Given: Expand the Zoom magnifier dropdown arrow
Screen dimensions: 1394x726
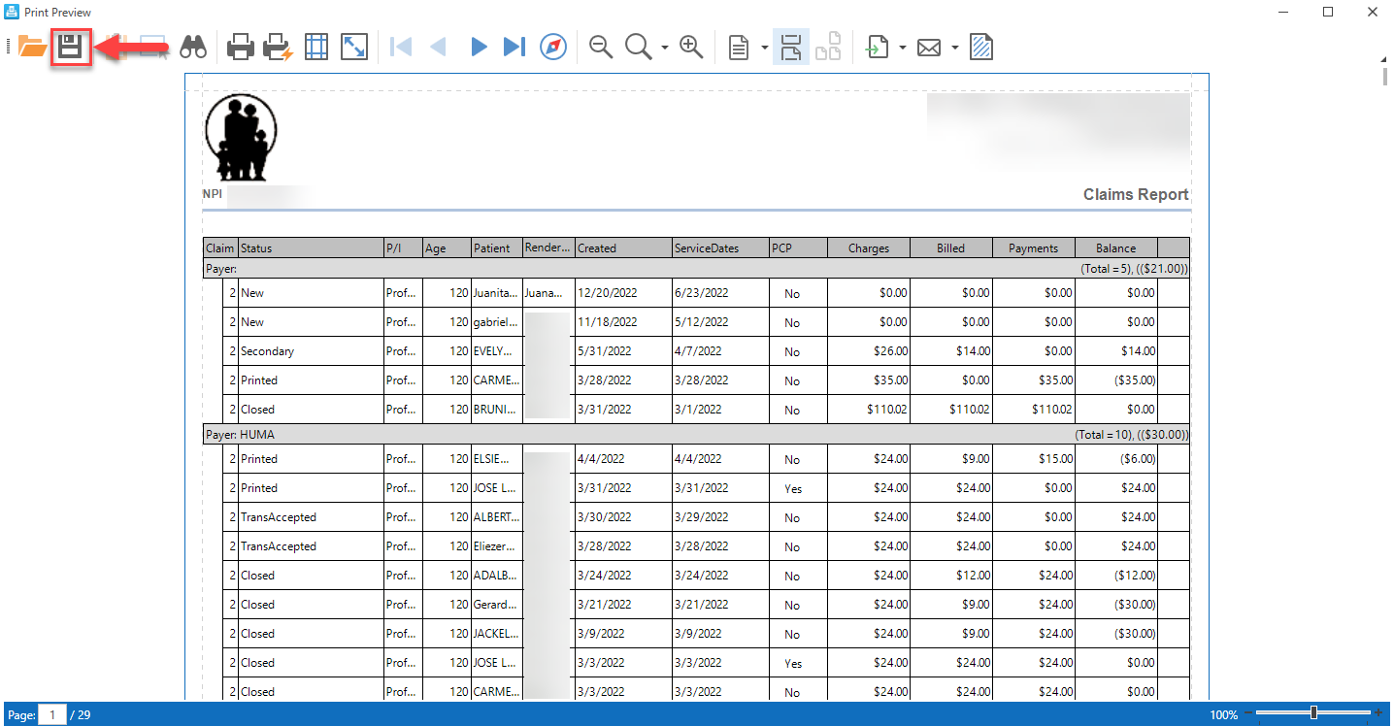Looking at the screenshot, I should point(665,48).
